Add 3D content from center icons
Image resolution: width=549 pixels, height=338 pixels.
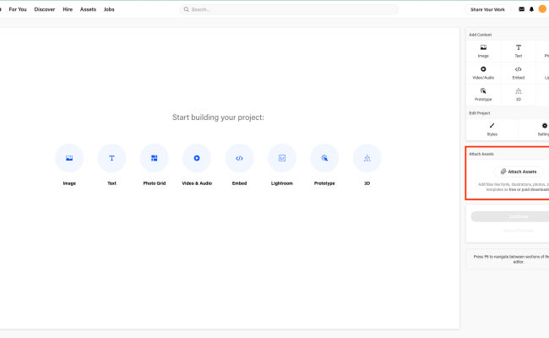pos(367,158)
